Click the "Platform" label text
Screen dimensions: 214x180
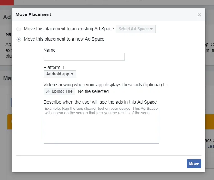point(52,67)
